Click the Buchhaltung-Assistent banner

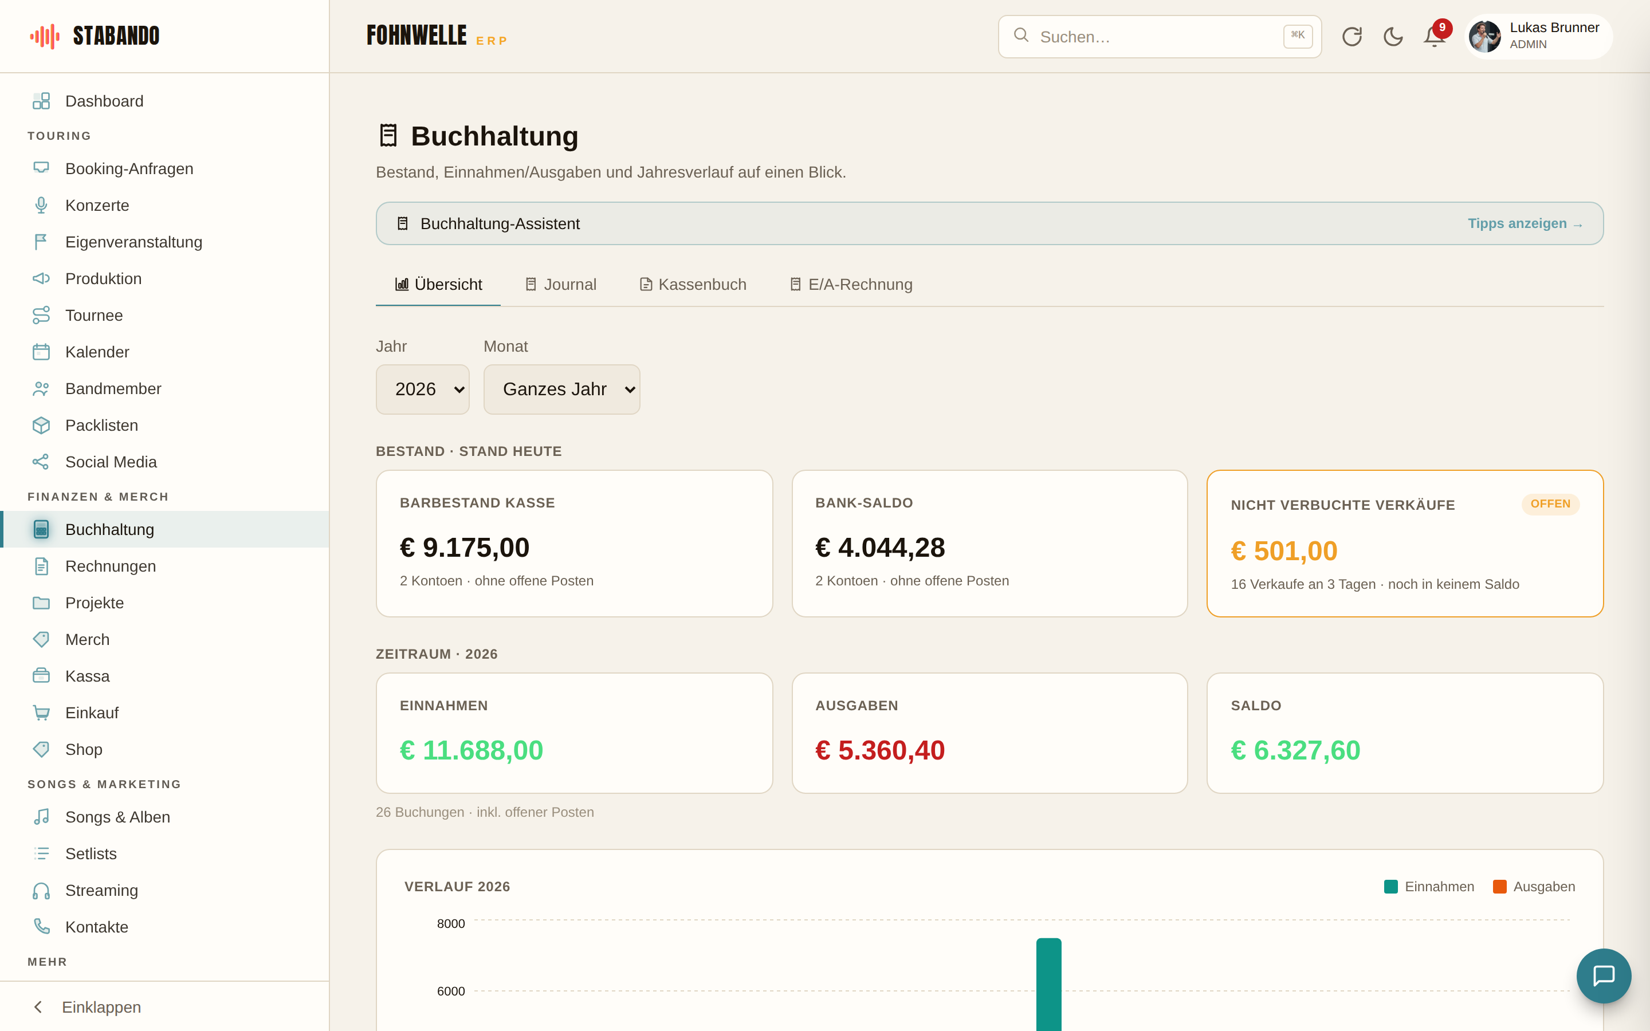click(x=989, y=223)
